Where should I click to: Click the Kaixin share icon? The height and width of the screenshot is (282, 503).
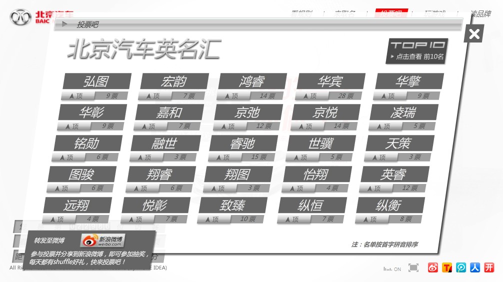489,267
